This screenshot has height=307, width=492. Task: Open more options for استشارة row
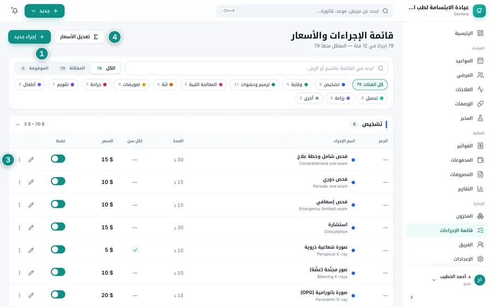[x=20, y=227]
